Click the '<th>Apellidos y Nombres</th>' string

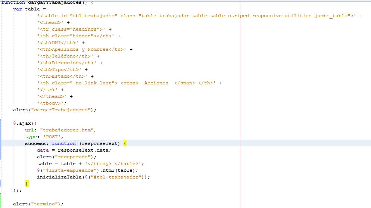[x=82, y=49]
